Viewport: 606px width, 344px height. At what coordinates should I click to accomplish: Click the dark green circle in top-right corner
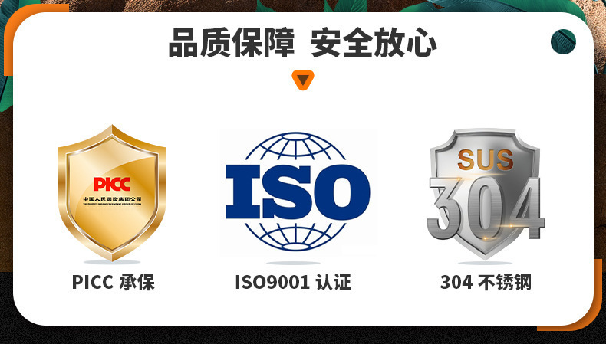pos(563,41)
